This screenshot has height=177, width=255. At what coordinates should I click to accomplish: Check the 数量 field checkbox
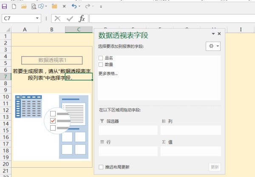[101, 65]
